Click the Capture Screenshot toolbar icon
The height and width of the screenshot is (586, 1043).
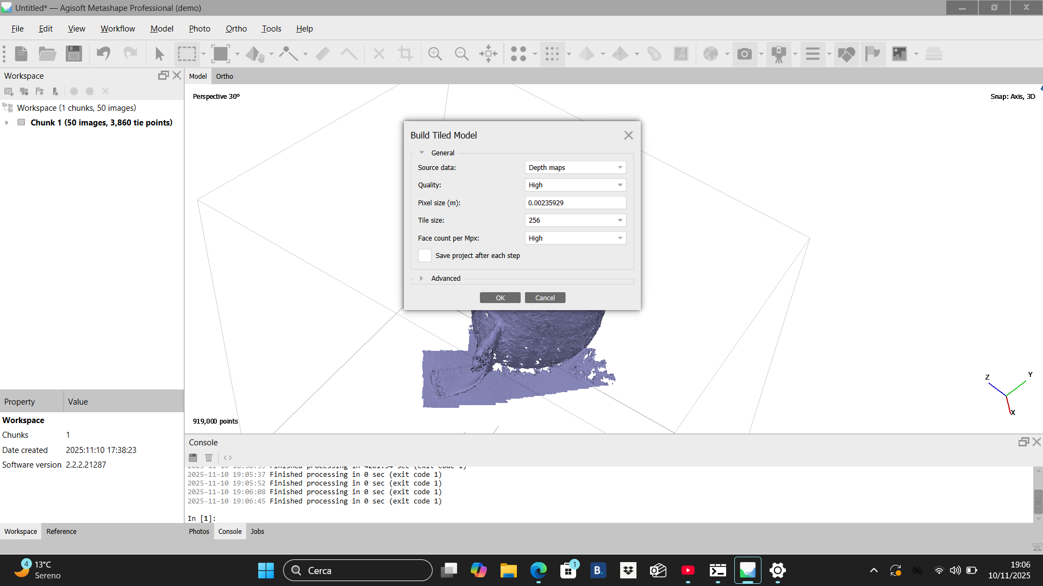tap(745, 54)
